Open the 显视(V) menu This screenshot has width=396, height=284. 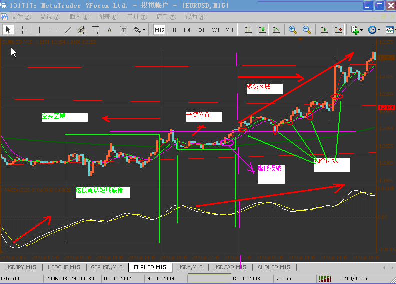tap(50, 17)
